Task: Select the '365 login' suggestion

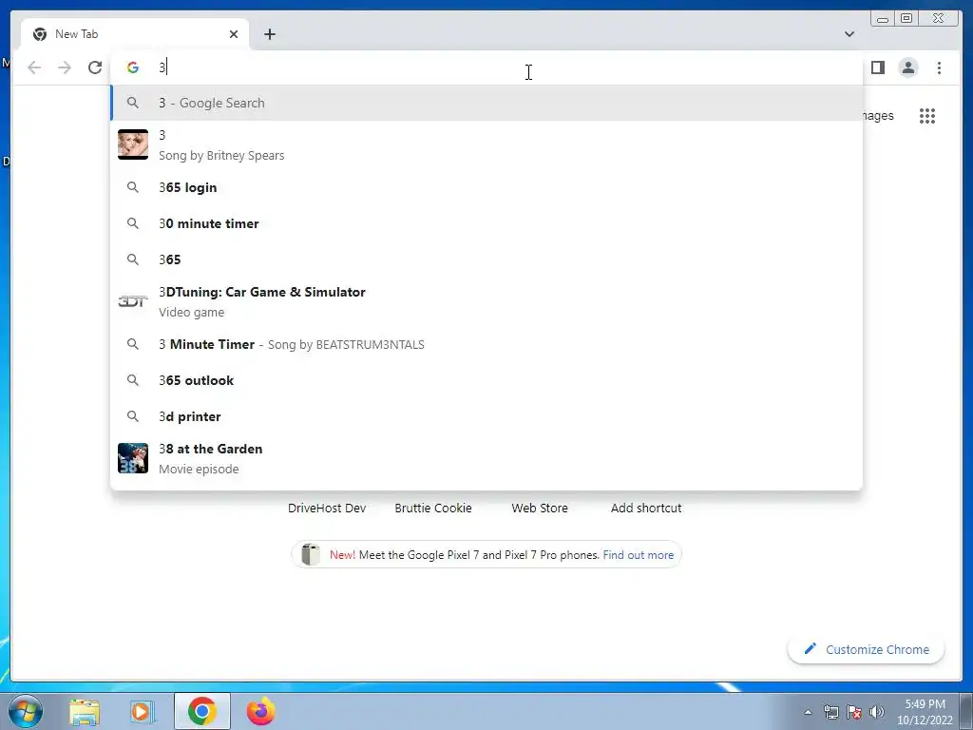Action: pos(486,187)
